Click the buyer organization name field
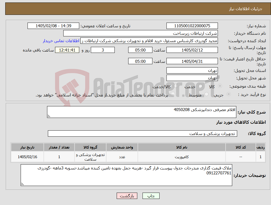Image resolution: width=271 pixels, height=205 pixels. click(x=141, y=33)
